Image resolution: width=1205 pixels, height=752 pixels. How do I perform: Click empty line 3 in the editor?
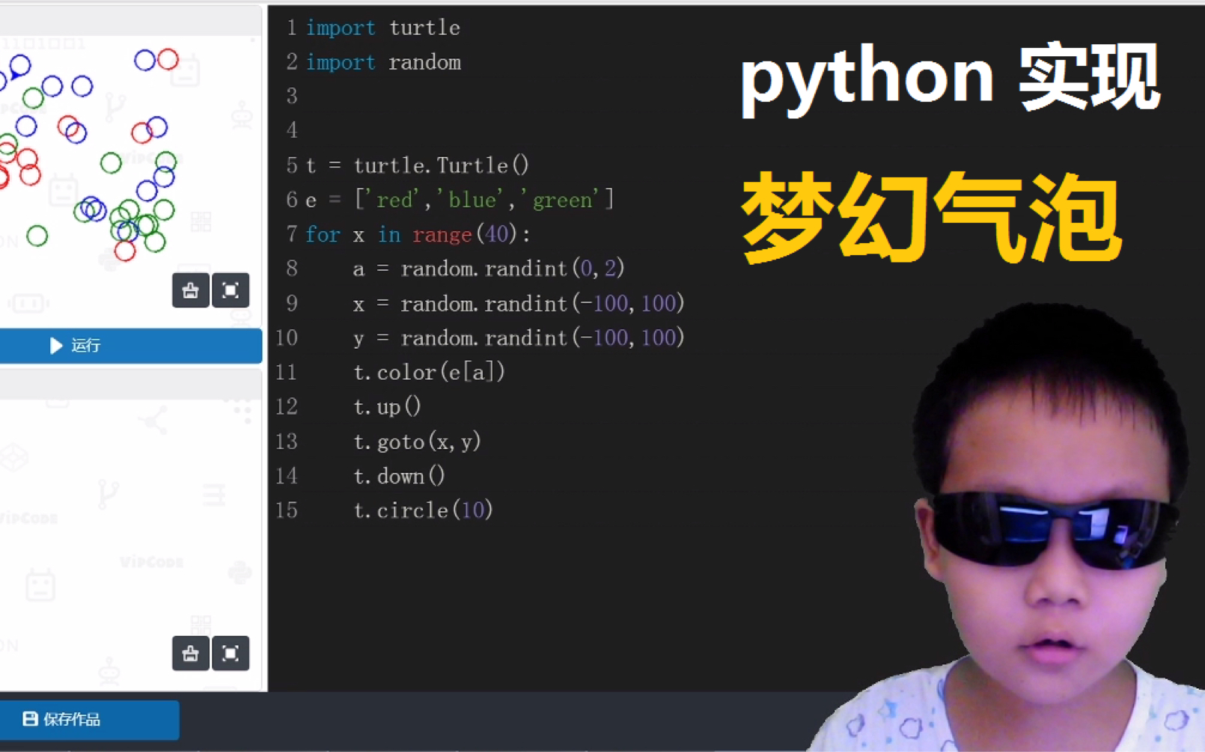(x=449, y=97)
